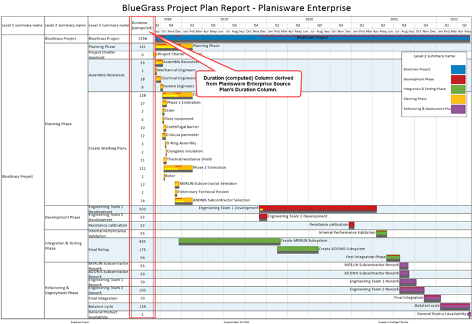The image size is (472, 324).
Task: Select the Final Integration purple bar
Action: click(x=432, y=299)
